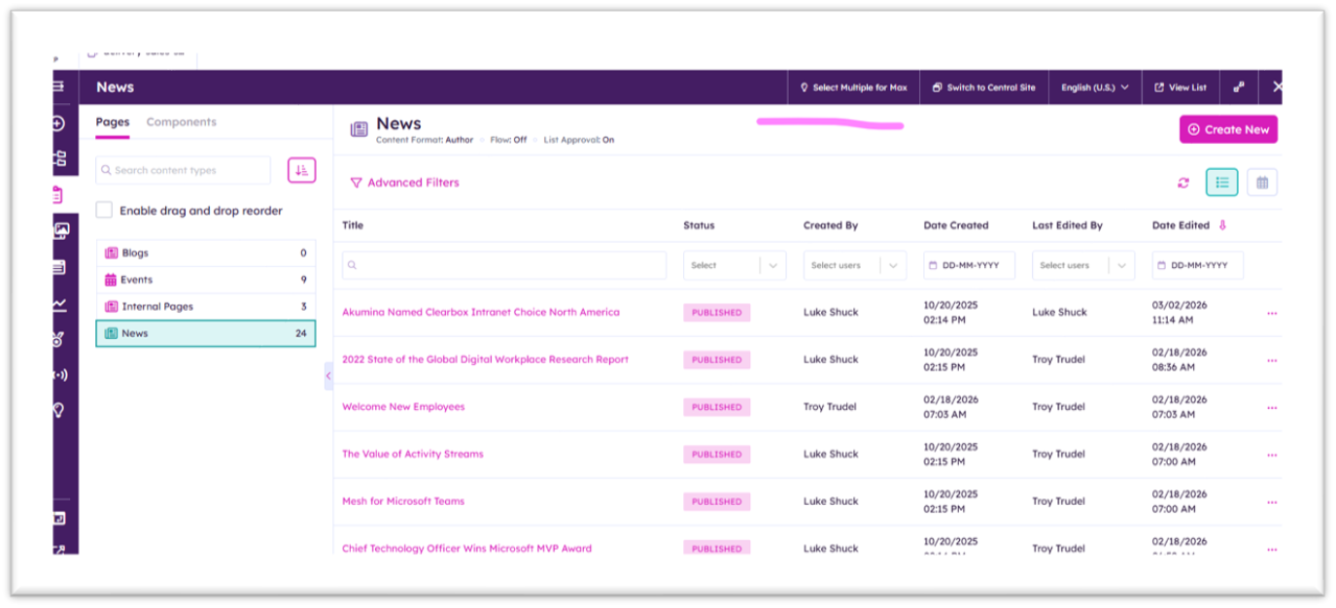The image size is (1336, 608).
Task: Click the Date Edited DD-MM-YYYY field
Action: tap(1198, 265)
